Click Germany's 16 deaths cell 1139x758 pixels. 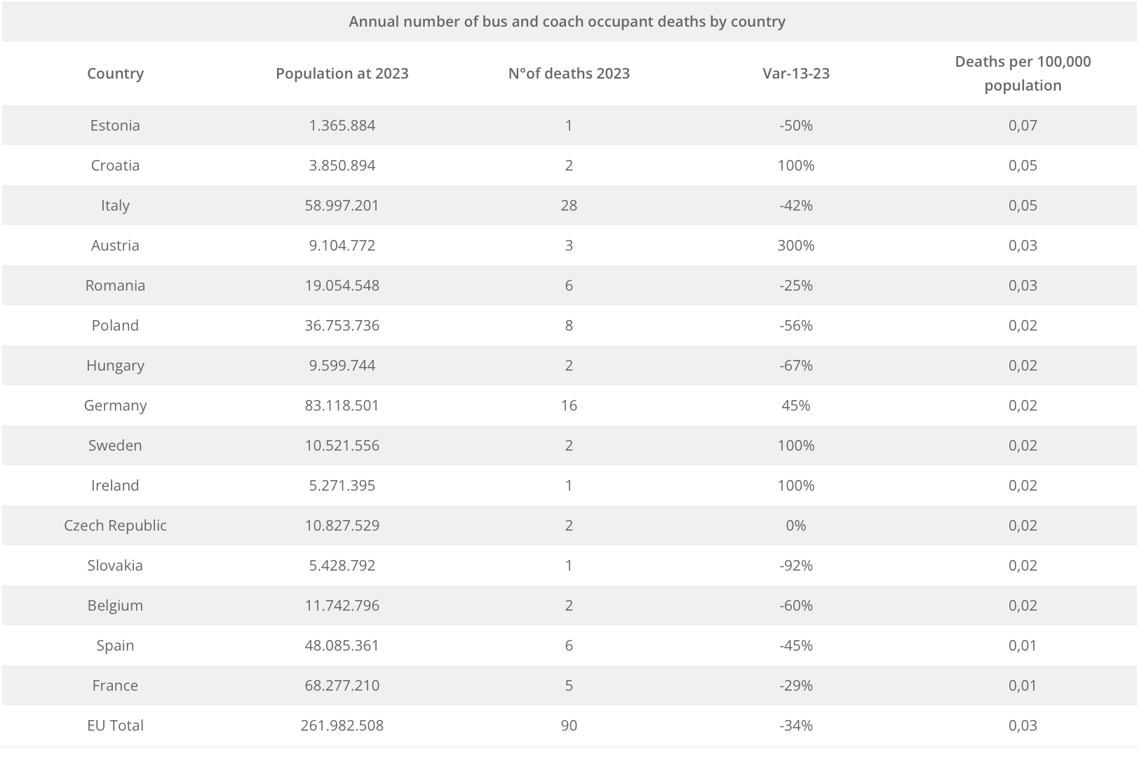pyautogui.click(x=569, y=406)
